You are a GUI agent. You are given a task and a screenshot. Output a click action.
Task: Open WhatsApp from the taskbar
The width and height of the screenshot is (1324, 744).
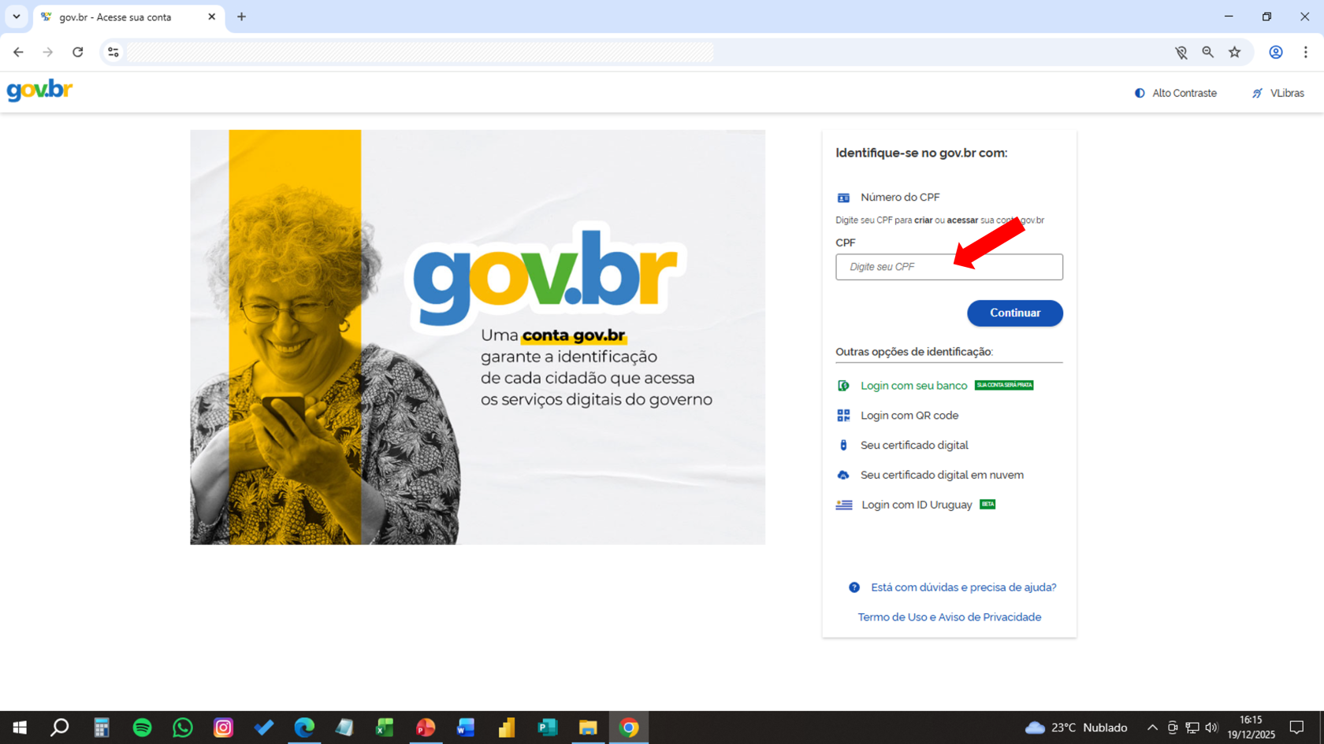pyautogui.click(x=182, y=727)
